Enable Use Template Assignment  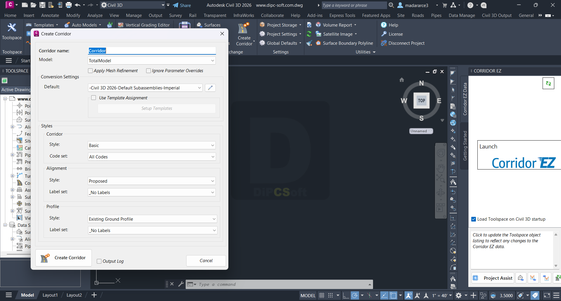[94, 98]
